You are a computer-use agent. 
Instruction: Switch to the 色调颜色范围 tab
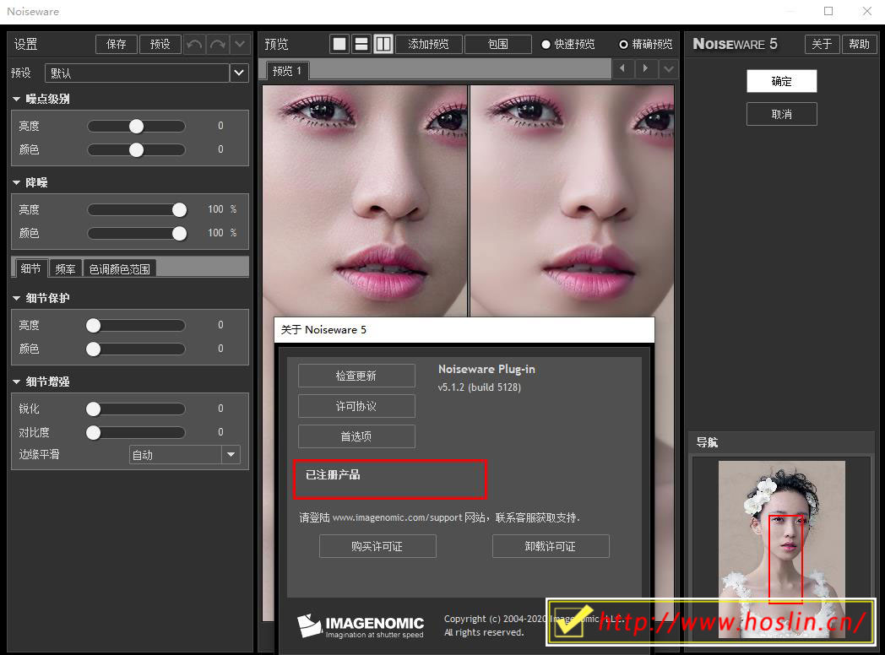pyautogui.click(x=120, y=269)
